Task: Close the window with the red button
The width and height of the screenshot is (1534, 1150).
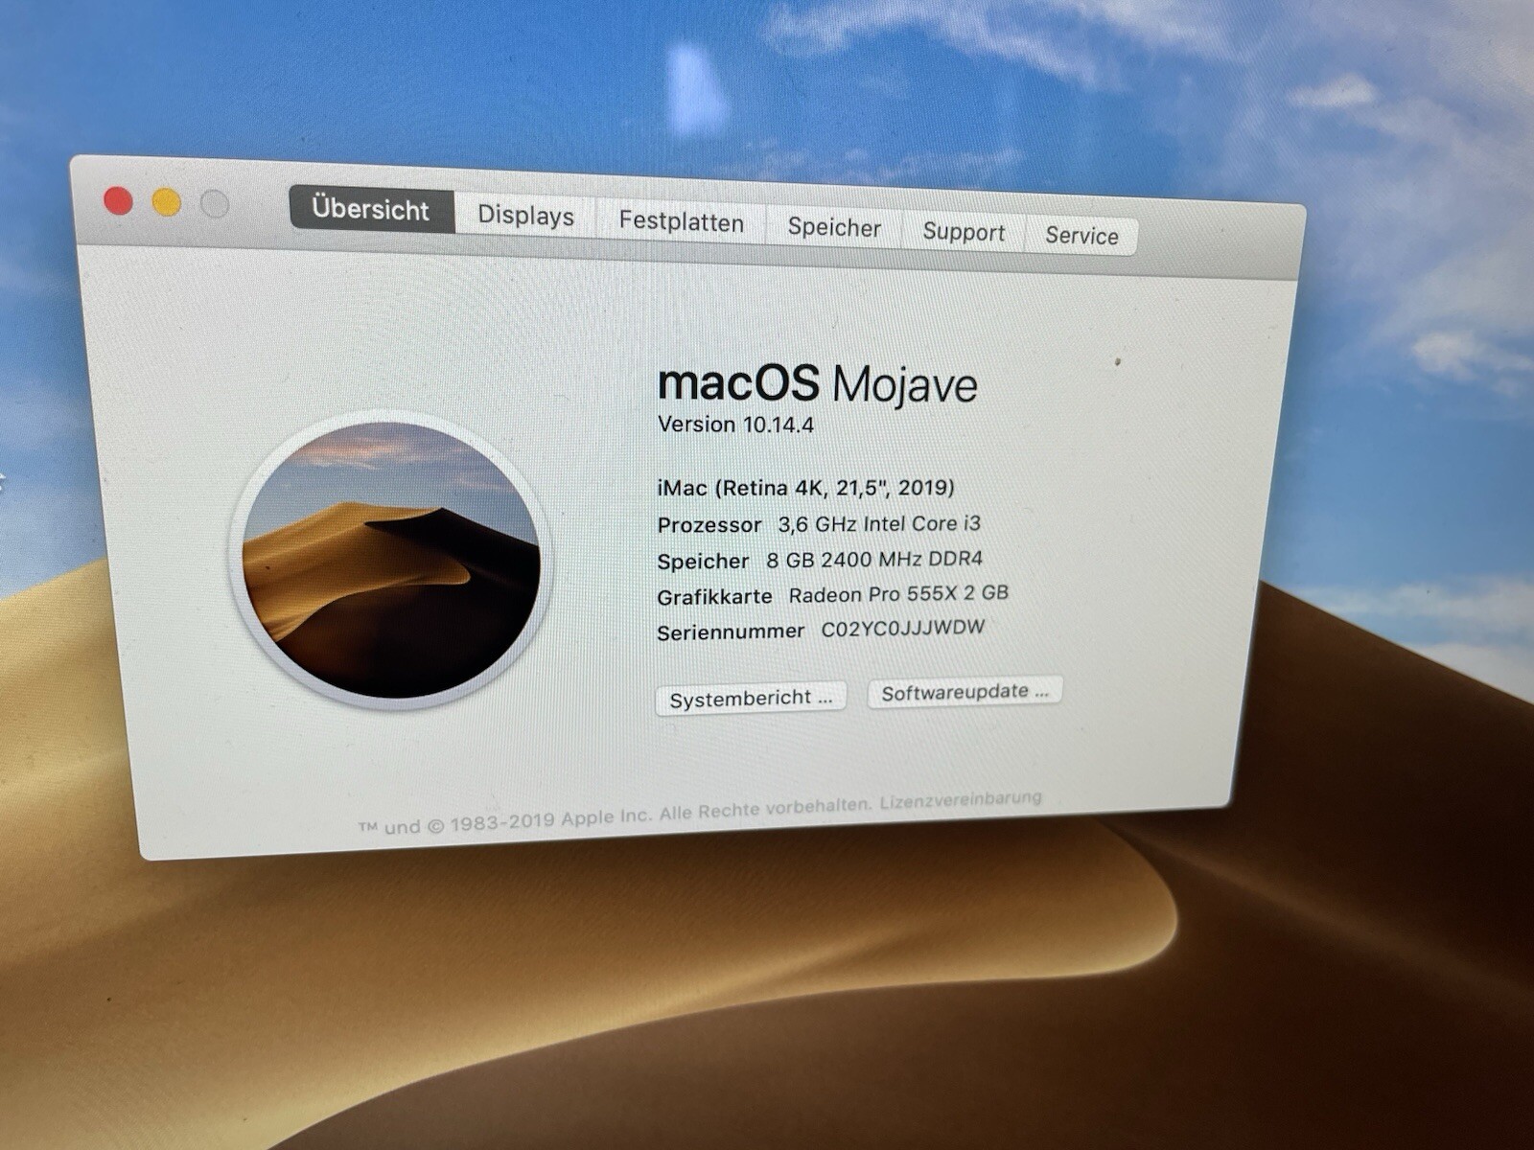Action: [118, 201]
